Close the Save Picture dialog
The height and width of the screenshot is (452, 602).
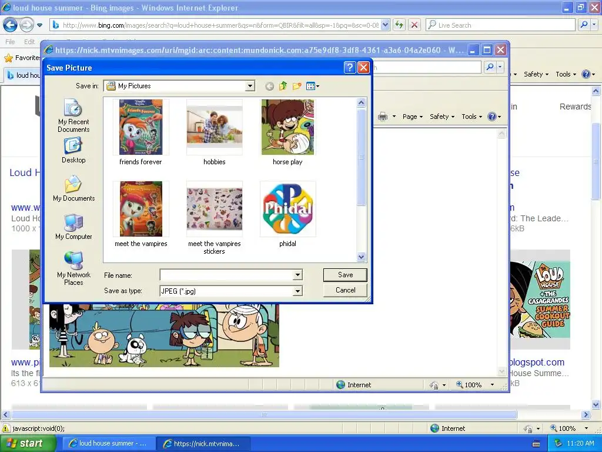(363, 68)
